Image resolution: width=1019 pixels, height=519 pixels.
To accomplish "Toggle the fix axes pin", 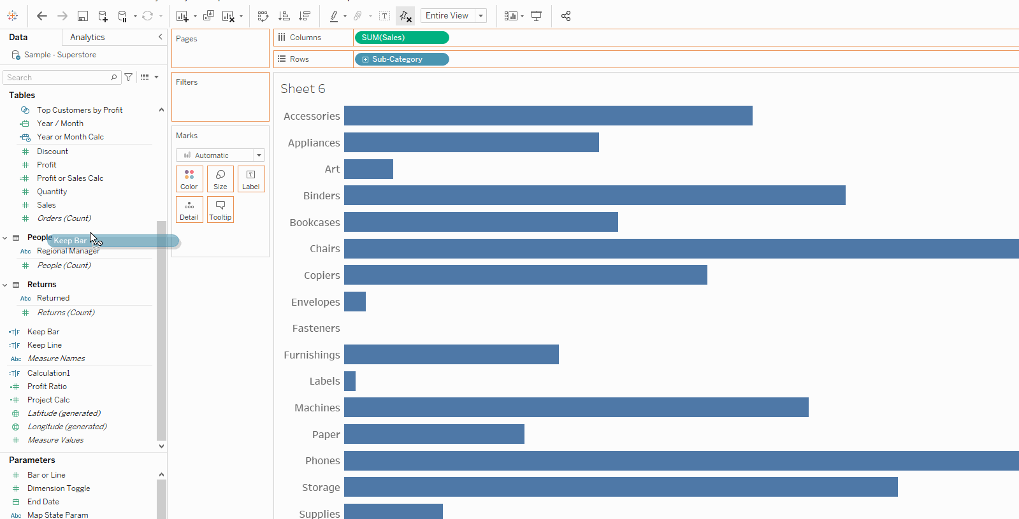I will pyautogui.click(x=405, y=16).
